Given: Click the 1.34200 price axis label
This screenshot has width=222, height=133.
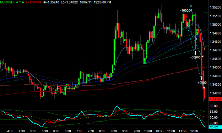Looking at the screenshot, I should pyautogui.click(x=216, y=93).
